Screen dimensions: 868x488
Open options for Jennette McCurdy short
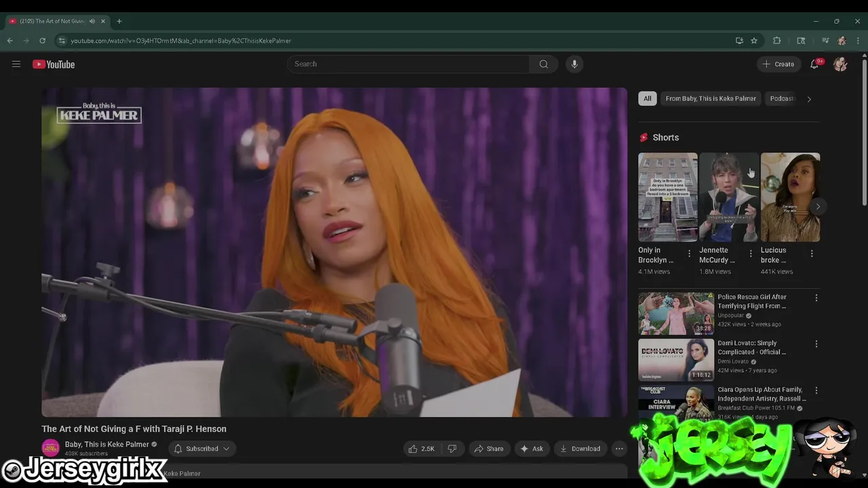[750, 253]
